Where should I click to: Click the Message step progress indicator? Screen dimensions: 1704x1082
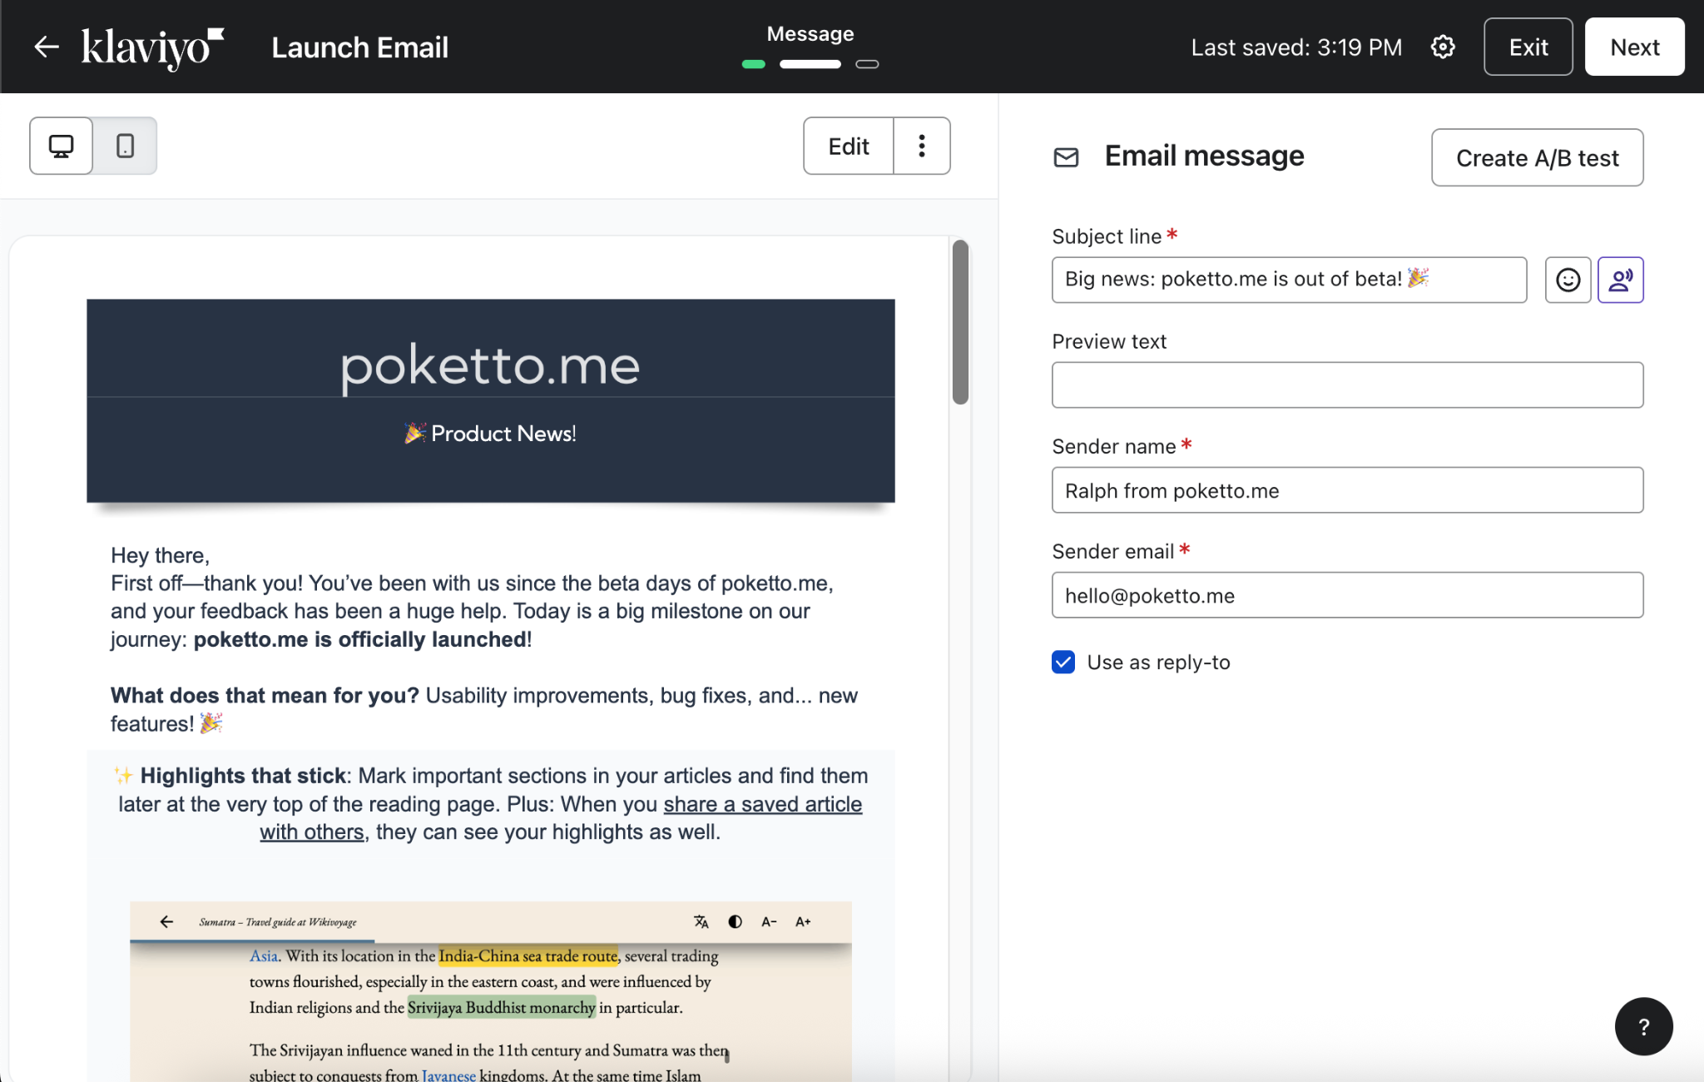click(x=810, y=64)
